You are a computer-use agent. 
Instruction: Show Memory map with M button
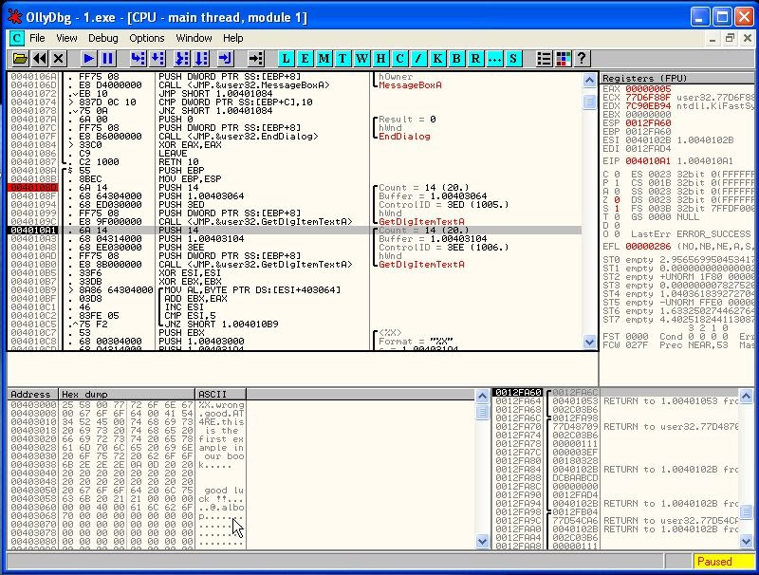(324, 59)
